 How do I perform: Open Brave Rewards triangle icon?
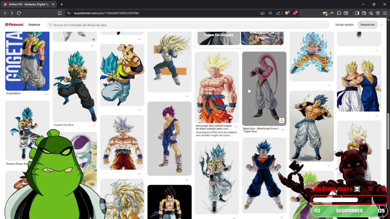point(295,13)
